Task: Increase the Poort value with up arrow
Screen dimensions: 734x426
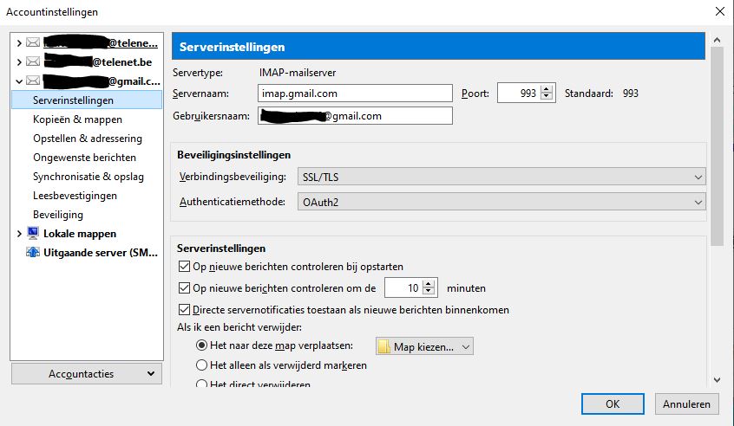Action: [x=547, y=89]
